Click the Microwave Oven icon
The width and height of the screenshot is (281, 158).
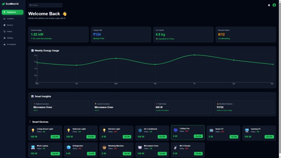pyautogui.click(x=140, y=147)
